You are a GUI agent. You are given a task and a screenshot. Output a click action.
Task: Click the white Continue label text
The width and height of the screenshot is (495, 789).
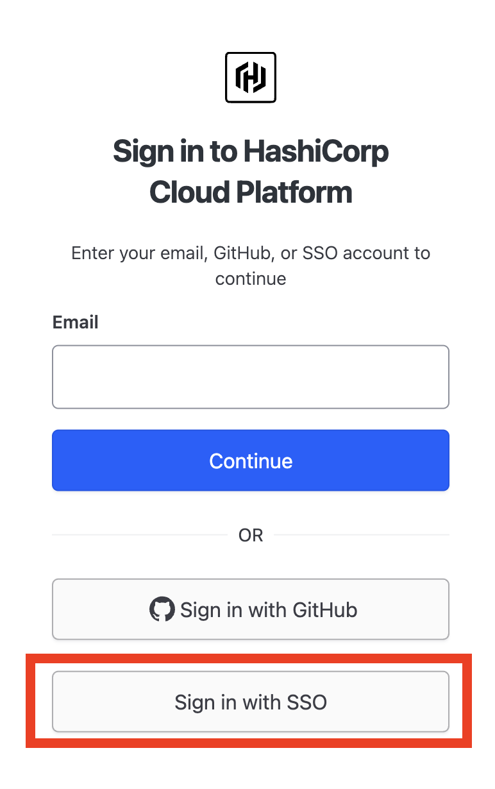pos(251,461)
